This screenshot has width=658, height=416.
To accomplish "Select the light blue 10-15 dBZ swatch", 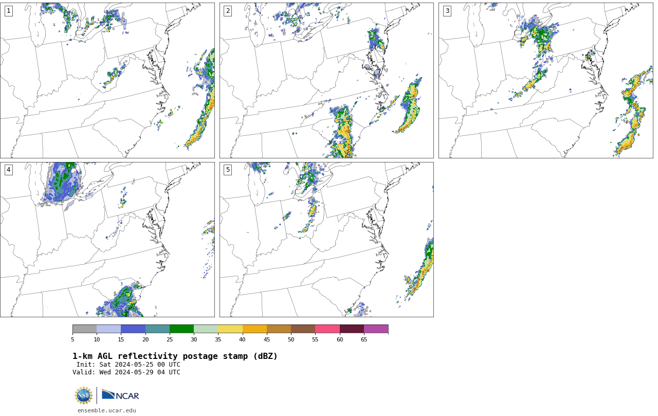I will (x=108, y=329).
